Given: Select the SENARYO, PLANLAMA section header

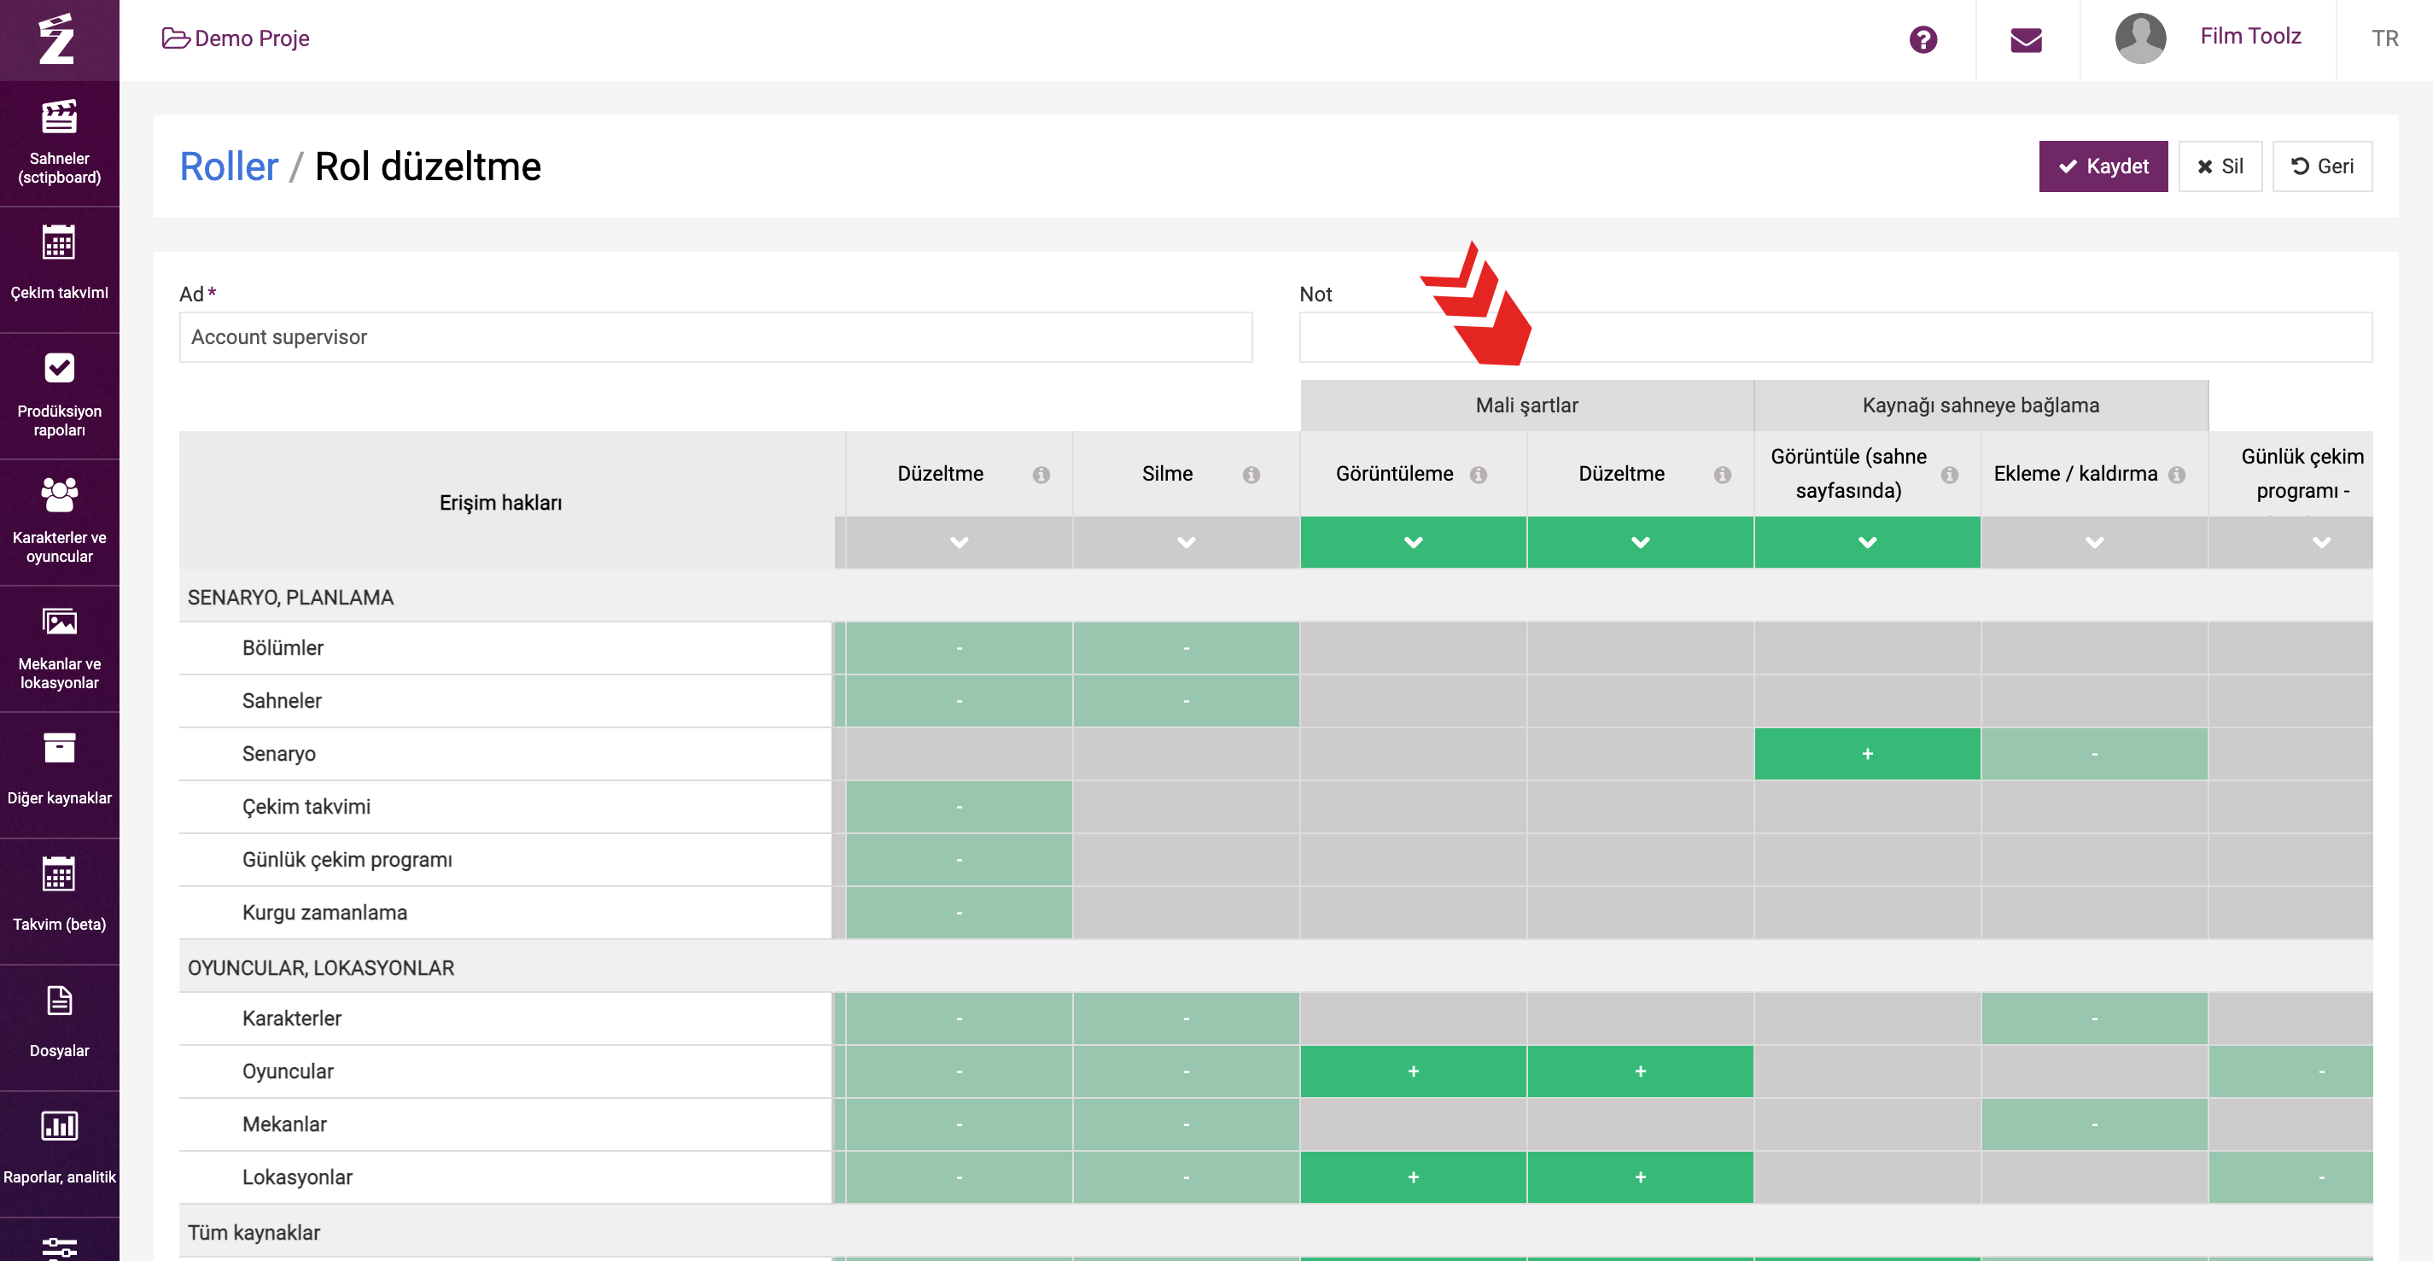Looking at the screenshot, I should 1275,597.
